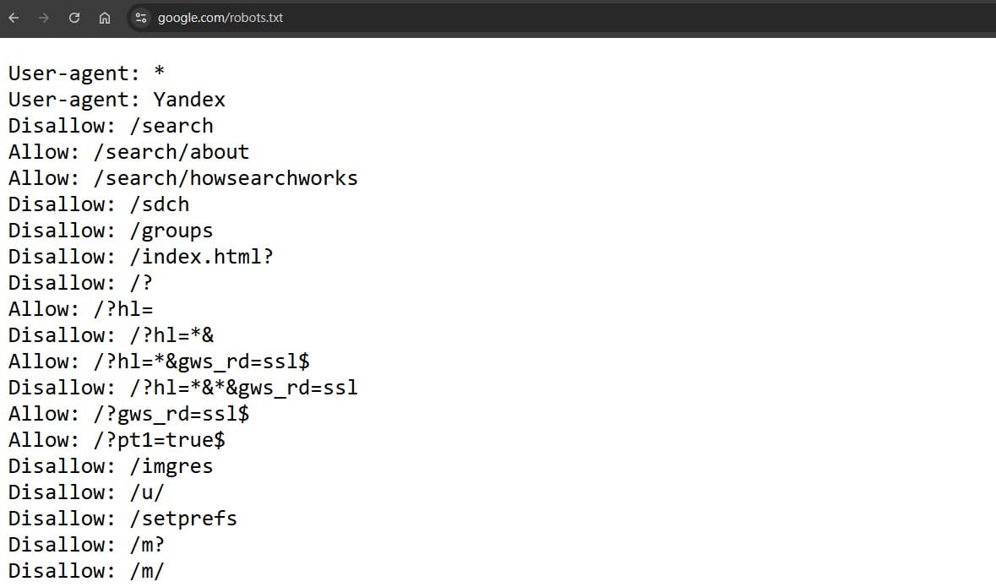Image resolution: width=996 pixels, height=587 pixels.
Task: Click the "Disallow: /m?" line
Action: pos(87,545)
